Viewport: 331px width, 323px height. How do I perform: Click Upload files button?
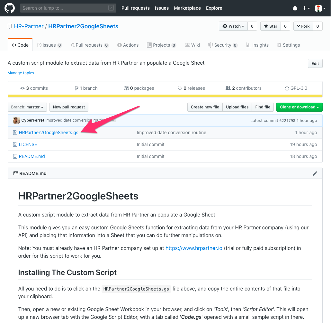237,107
